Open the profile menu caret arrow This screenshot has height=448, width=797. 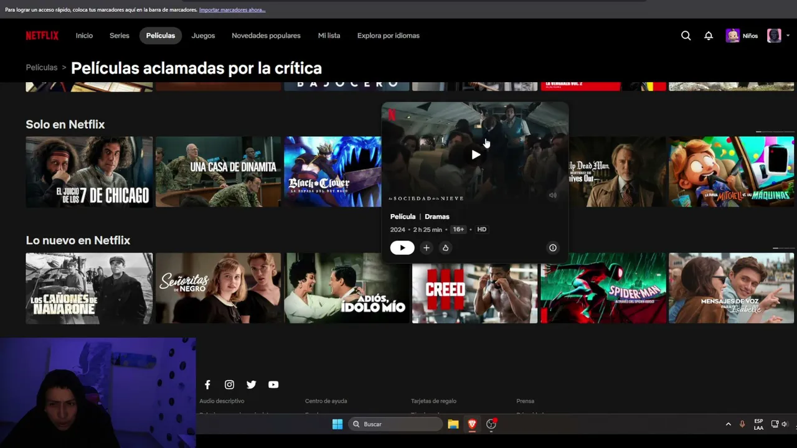click(x=788, y=35)
